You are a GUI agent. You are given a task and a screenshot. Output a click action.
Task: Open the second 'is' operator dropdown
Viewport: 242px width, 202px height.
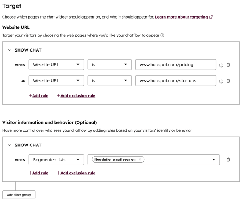click(x=109, y=81)
